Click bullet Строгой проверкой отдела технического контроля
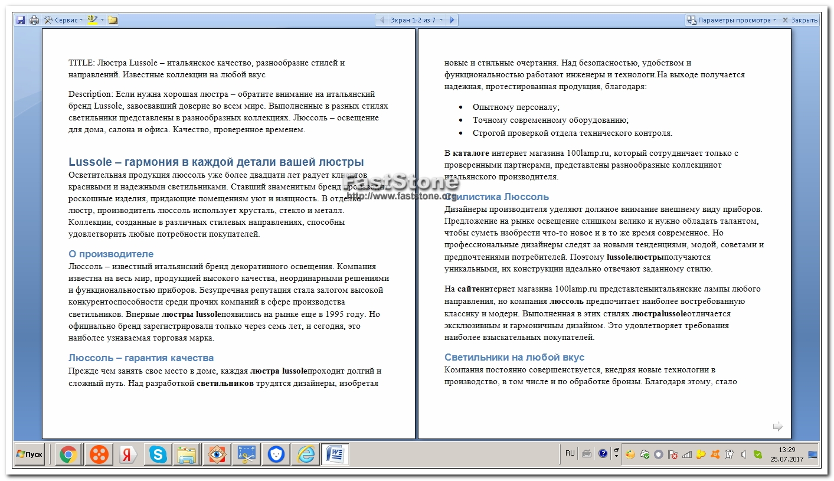 point(573,133)
